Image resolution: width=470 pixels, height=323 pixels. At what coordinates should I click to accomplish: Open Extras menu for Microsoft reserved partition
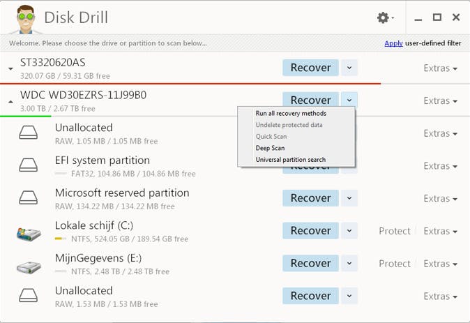click(440, 199)
